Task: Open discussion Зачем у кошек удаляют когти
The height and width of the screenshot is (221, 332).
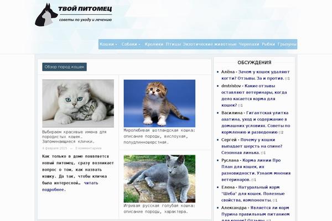Action: coord(255,75)
